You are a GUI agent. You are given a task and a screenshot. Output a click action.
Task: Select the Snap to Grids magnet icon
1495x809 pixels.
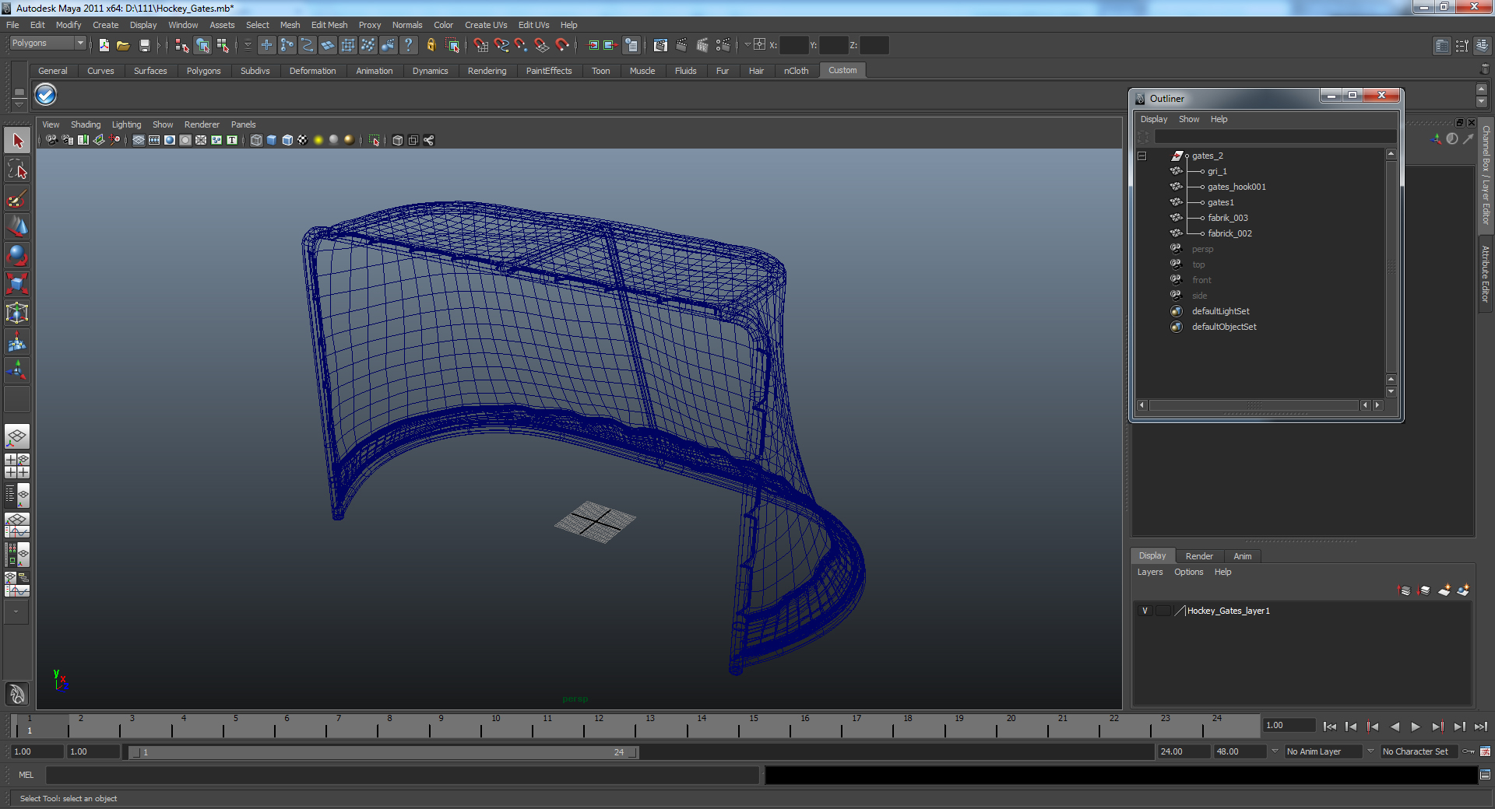(482, 45)
